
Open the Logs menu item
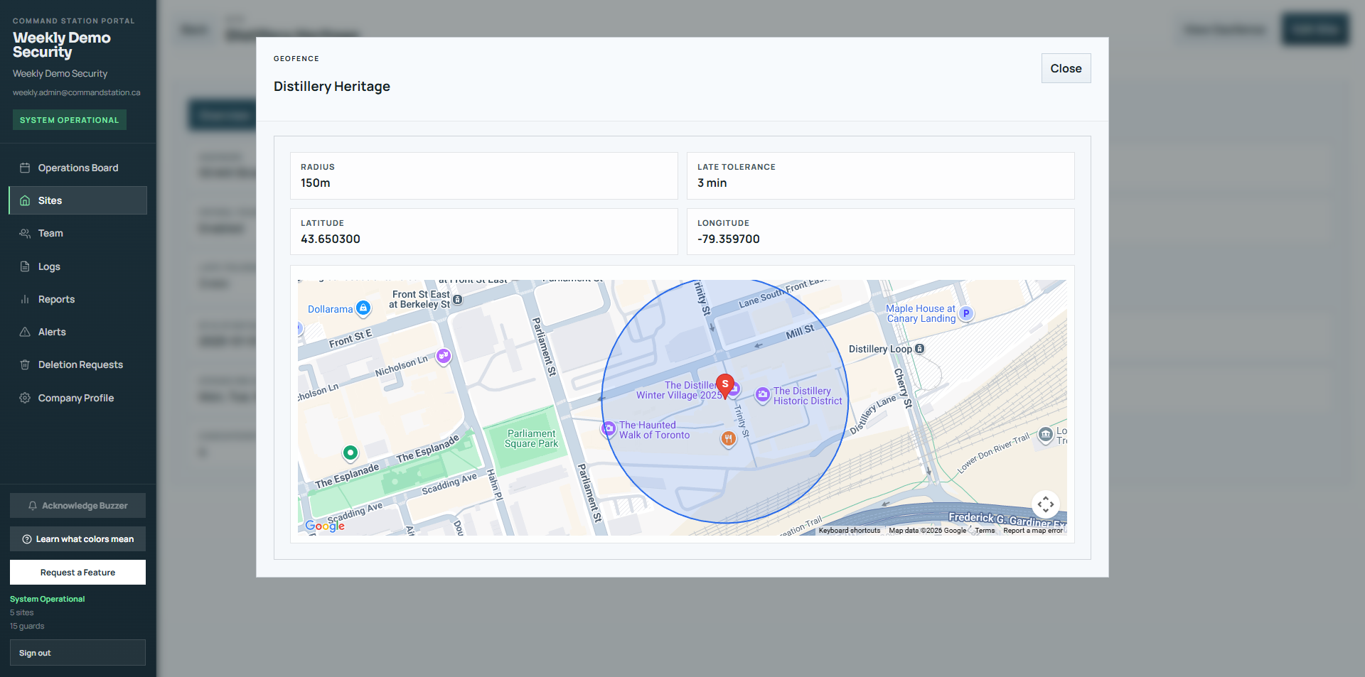(77, 266)
